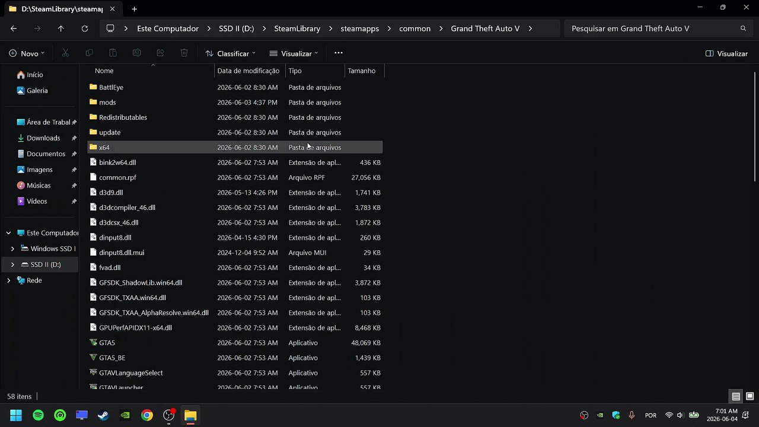Click the microphone icon in system tray
This screenshot has height=427, width=759.
click(x=632, y=416)
